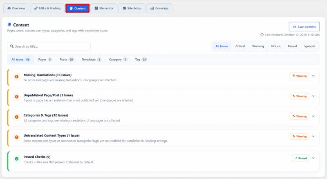327x179 pixels.
Task: Click Passed Checks green check icon
Action: click(x=17, y=159)
